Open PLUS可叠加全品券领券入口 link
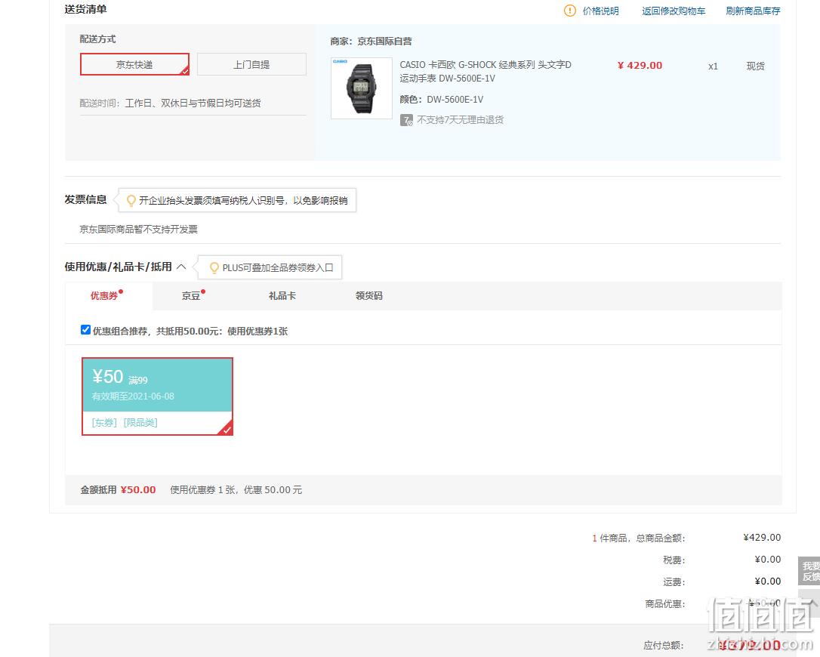 pyautogui.click(x=278, y=268)
